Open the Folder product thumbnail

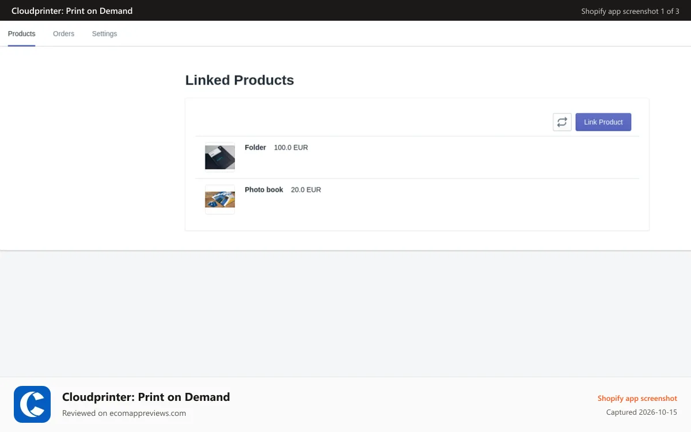click(220, 157)
